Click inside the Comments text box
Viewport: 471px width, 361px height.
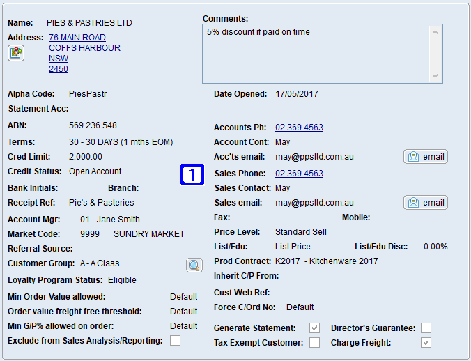tap(317, 54)
